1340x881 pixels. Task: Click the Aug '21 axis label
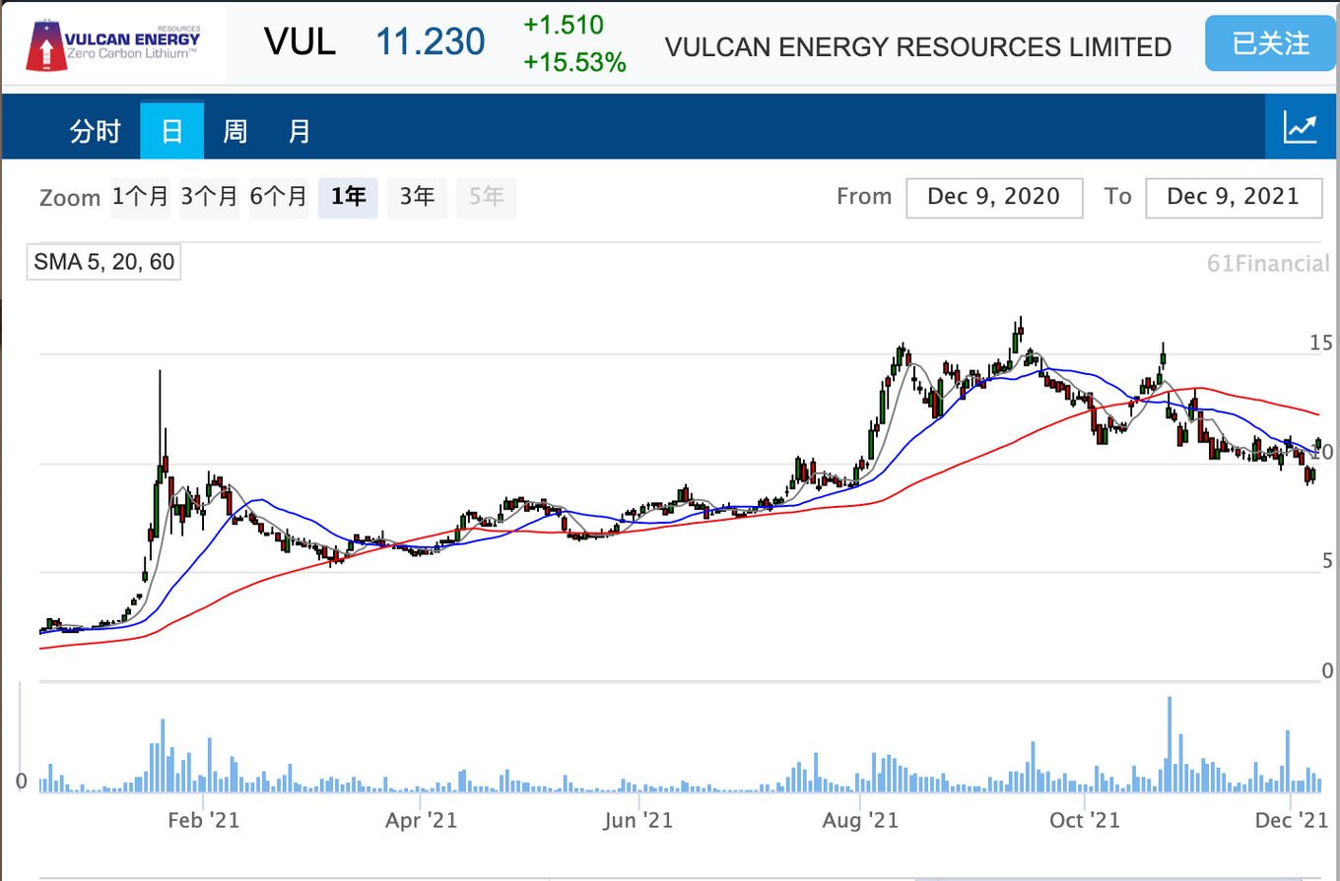pos(861,820)
